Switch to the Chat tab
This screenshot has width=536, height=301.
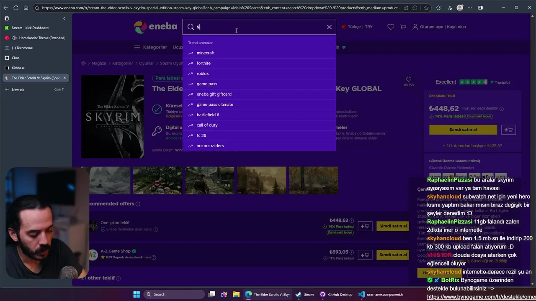click(35, 58)
